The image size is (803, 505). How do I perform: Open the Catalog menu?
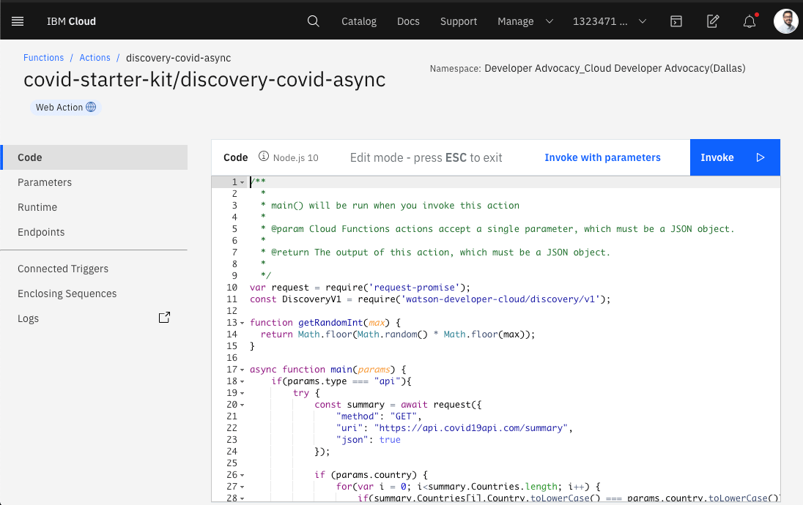point(359,21)
